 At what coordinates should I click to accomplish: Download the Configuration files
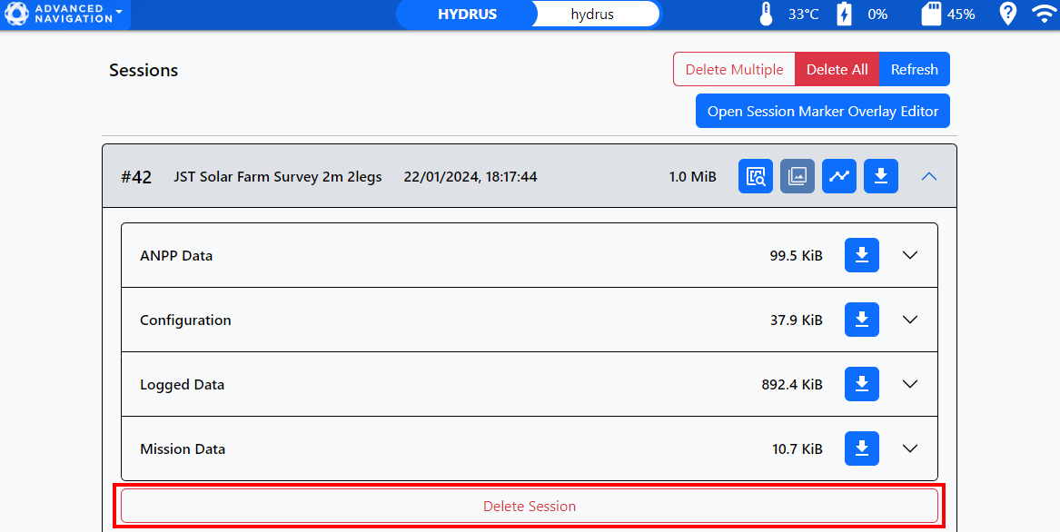point(862,320)
